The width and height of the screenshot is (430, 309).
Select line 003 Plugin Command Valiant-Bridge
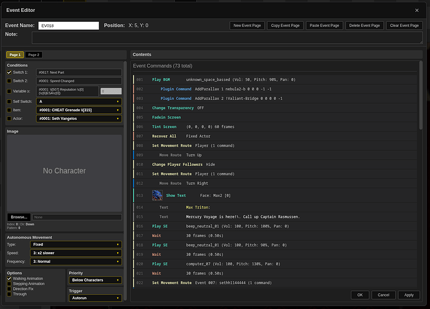coord(275,99)
